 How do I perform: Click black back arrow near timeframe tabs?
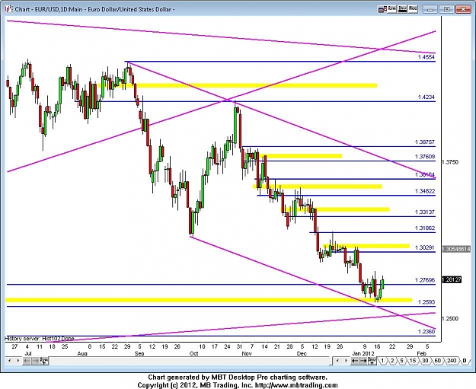pos(355,361)
